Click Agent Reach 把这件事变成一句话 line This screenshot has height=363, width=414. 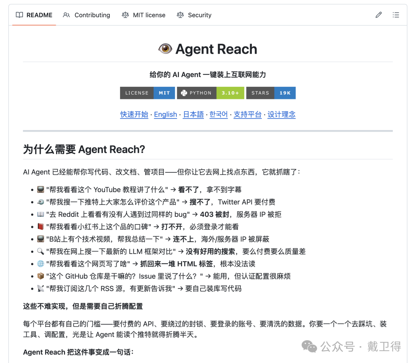click(x=79, y=352)
